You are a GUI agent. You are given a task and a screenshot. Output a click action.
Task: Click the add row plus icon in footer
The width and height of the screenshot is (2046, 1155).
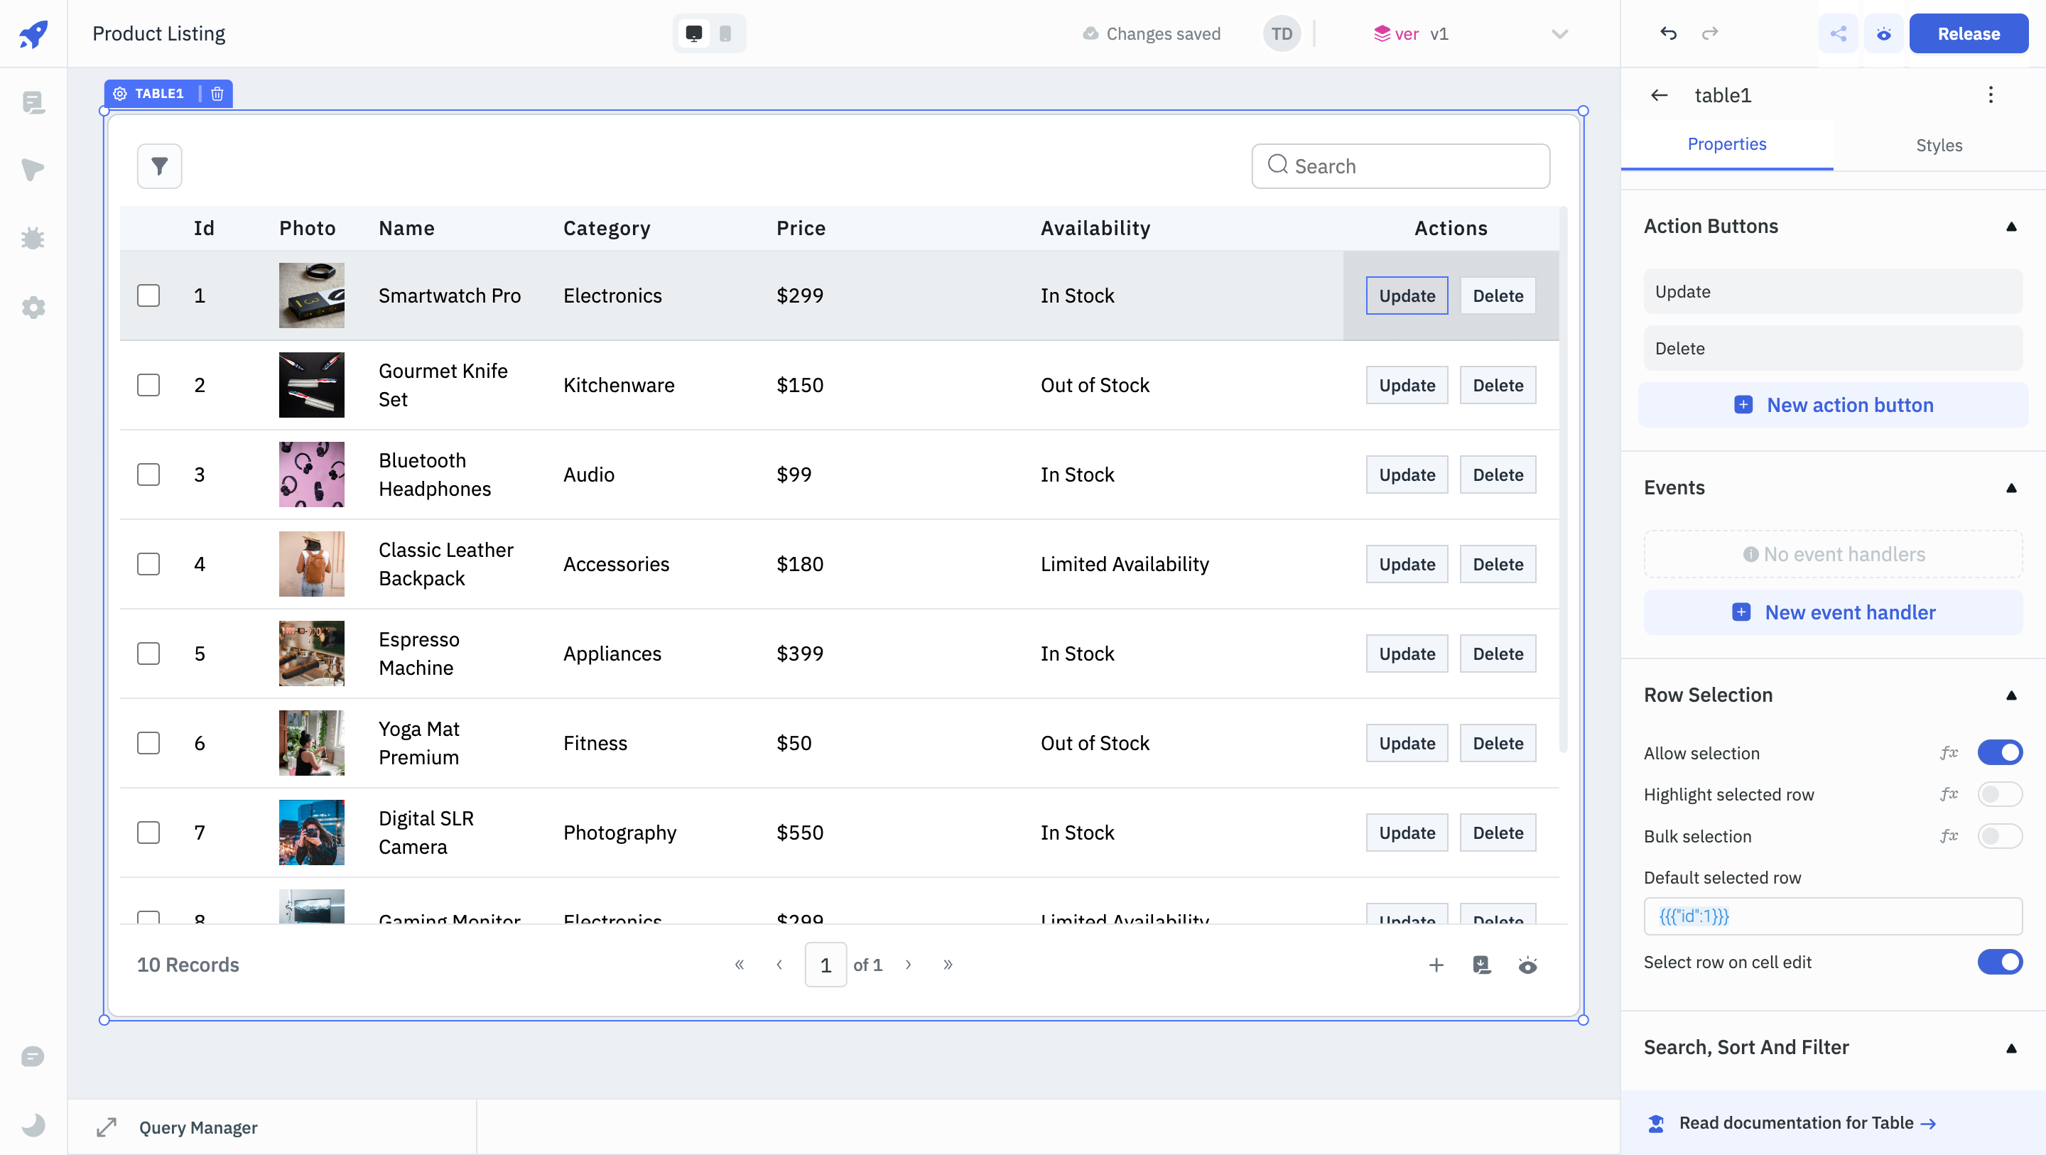1436,964
